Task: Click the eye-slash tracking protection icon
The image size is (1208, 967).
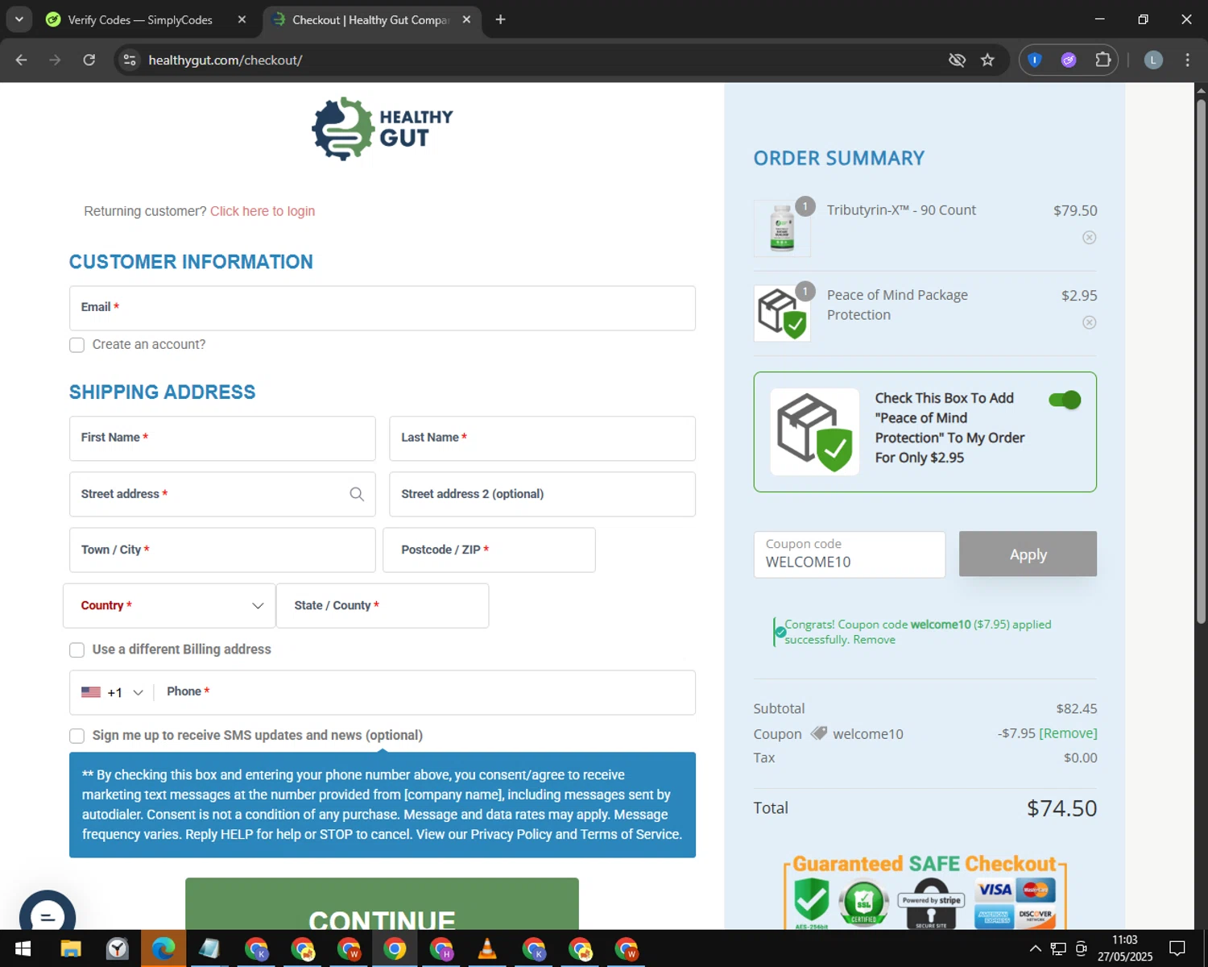Action: [x=957, y=60]
